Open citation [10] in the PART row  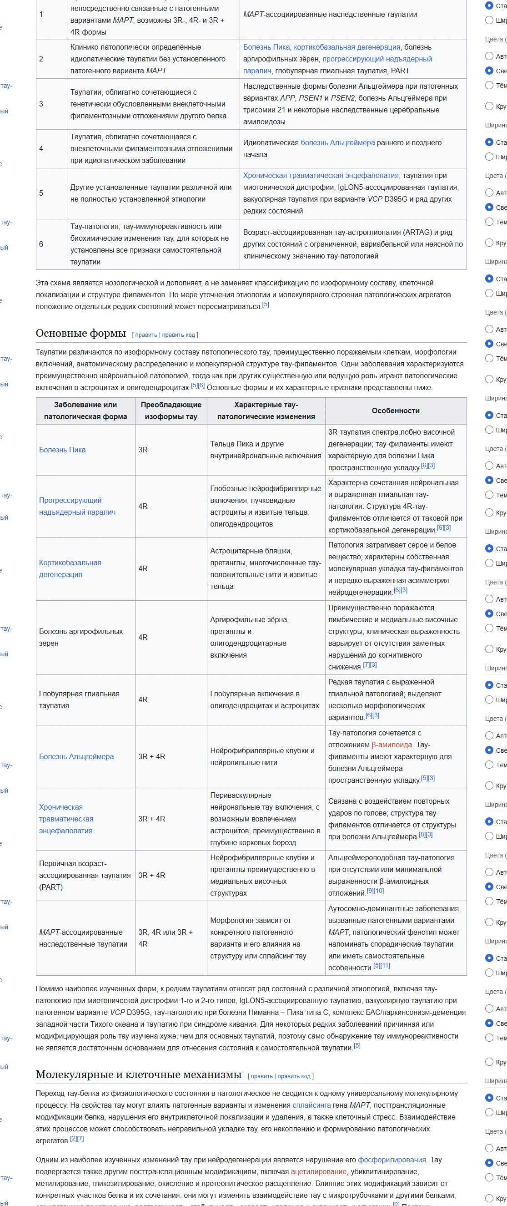(379, 891)
